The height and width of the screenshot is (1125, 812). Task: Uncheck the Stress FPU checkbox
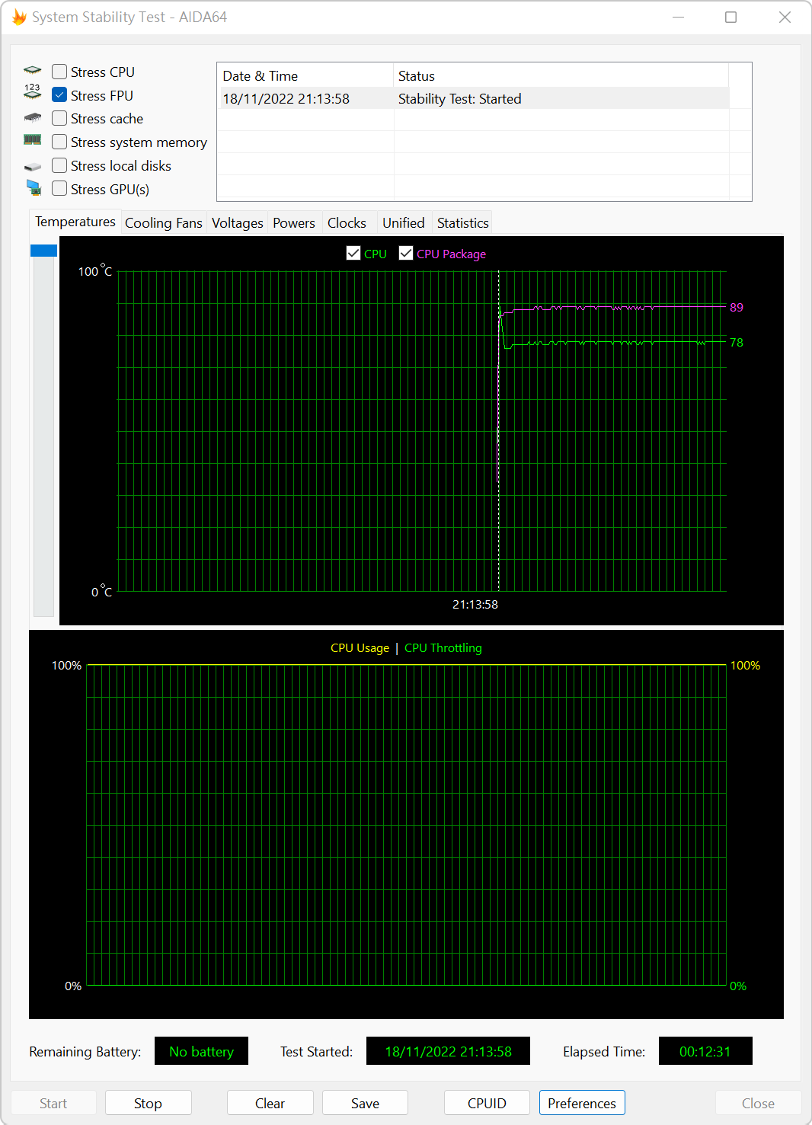(59, 95)
